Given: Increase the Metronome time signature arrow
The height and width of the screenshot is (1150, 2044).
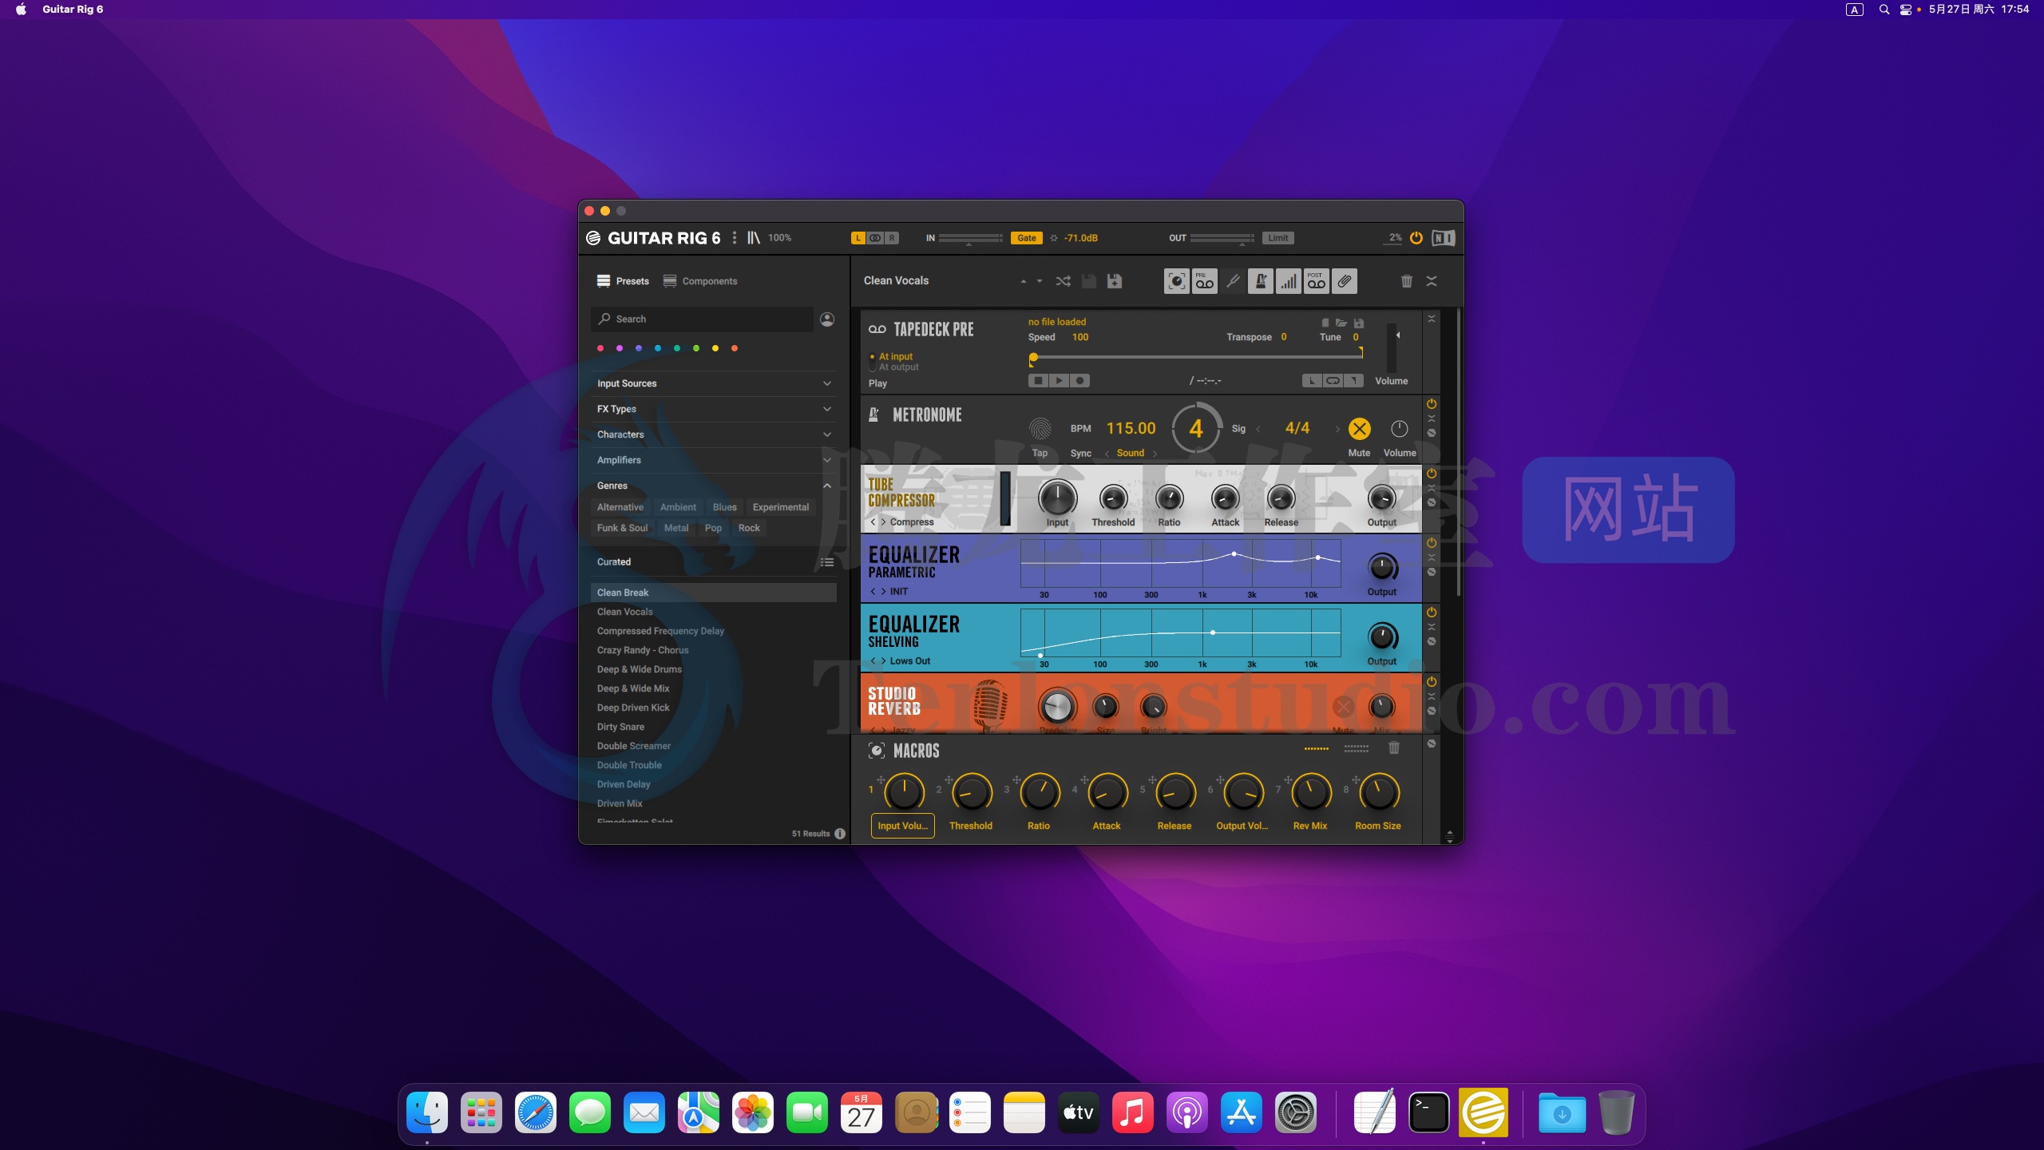Looking at the screenshot, I should click(1337, 429).
